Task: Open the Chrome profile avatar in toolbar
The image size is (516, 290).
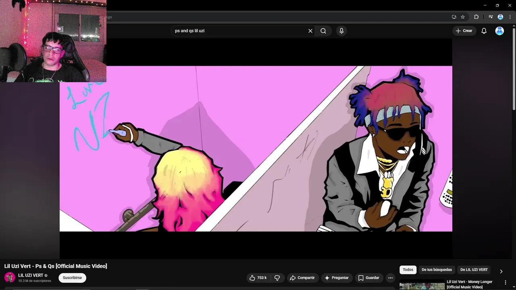Action: pyautogui.click(x=500, y=17)
